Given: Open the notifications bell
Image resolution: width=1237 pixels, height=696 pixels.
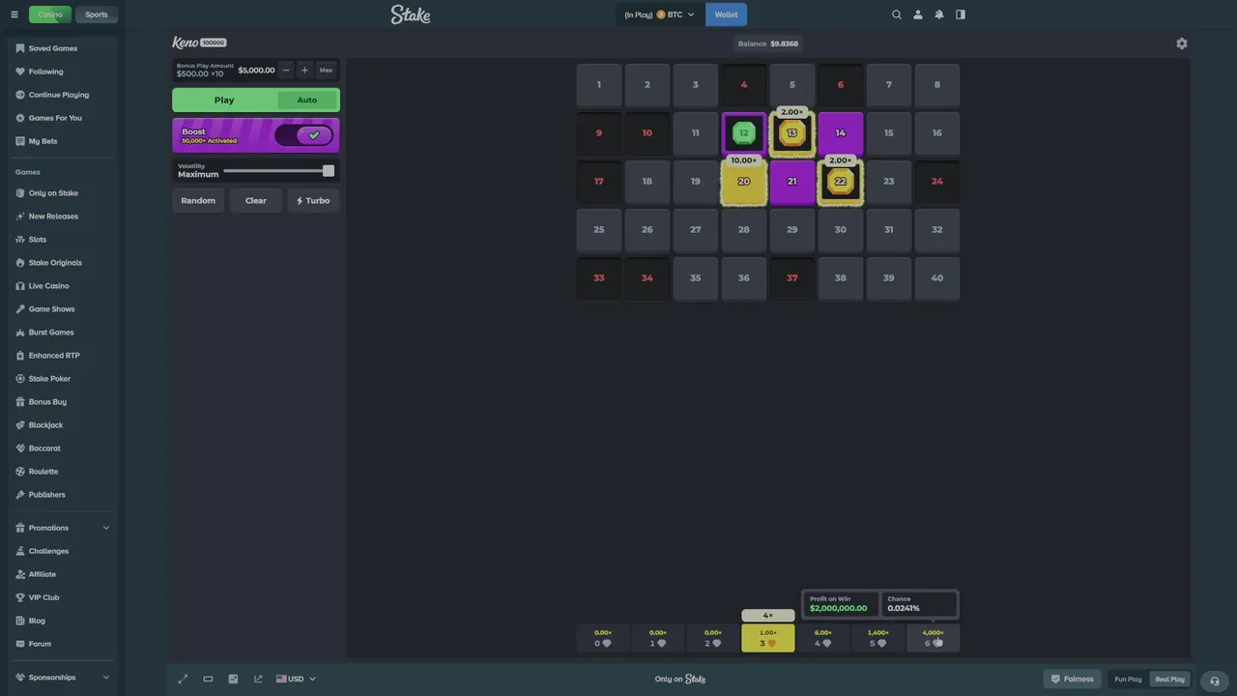Looking at the screenshot, I should 939,14.
